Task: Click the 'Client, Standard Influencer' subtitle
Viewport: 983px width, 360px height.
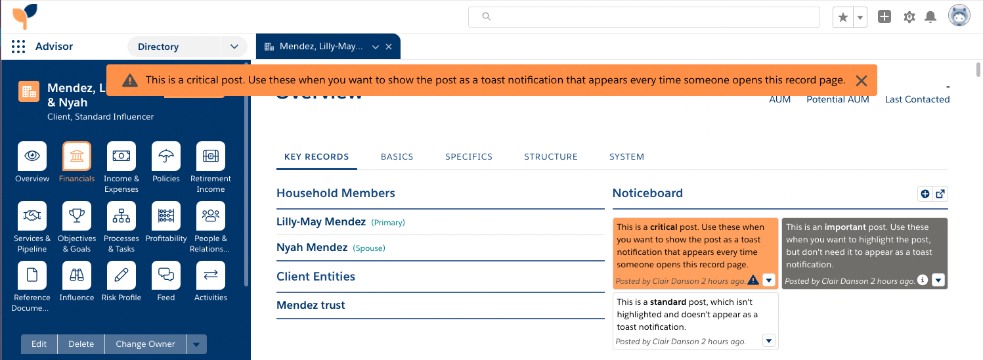Action: click(100, 117)
